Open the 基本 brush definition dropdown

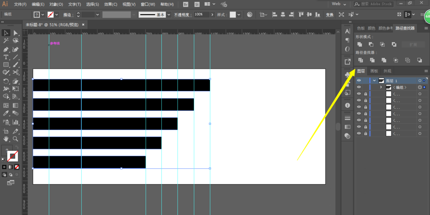click(169, 15)
